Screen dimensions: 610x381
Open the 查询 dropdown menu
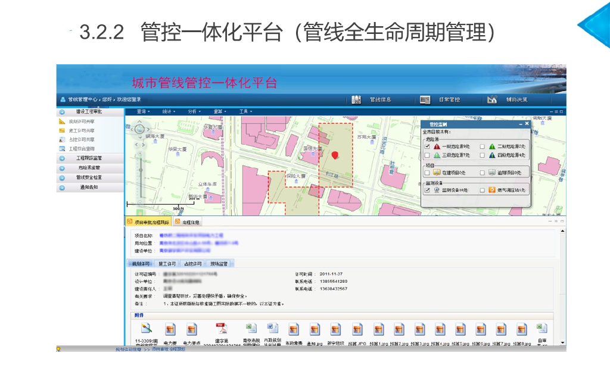tap(143, 111)
